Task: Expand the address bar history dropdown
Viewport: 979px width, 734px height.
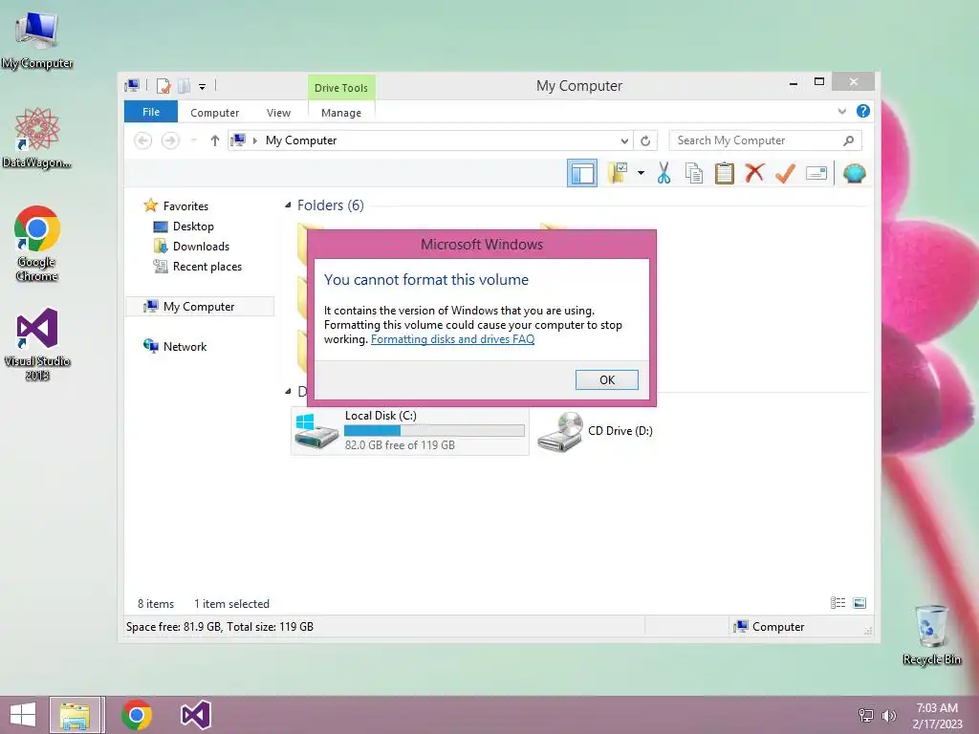Action: (623, 140)
